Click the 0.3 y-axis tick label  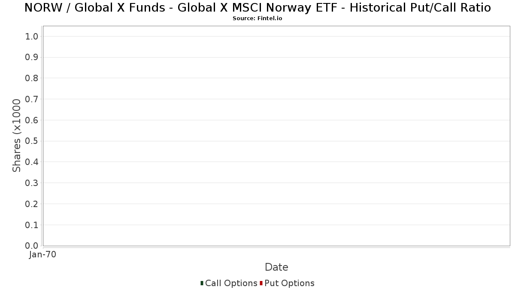pyautogui.click(x=32, y=183)
